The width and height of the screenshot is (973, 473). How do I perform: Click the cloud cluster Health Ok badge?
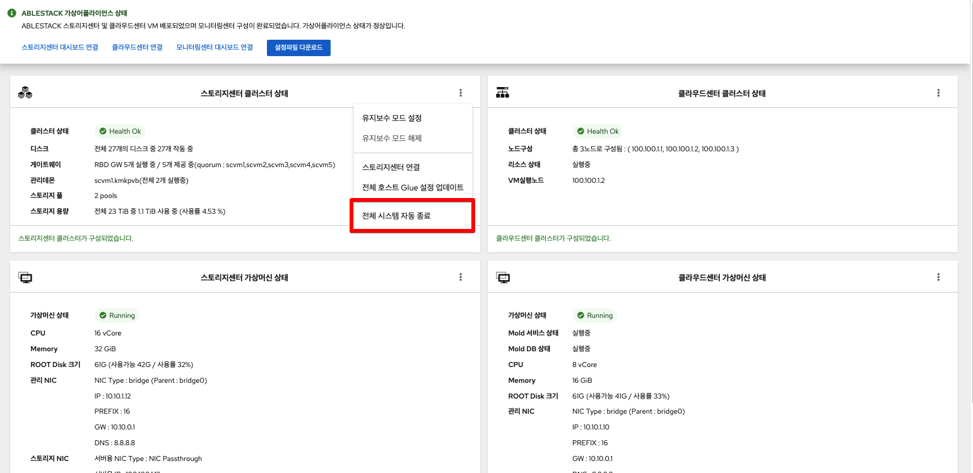pos(598,131)
